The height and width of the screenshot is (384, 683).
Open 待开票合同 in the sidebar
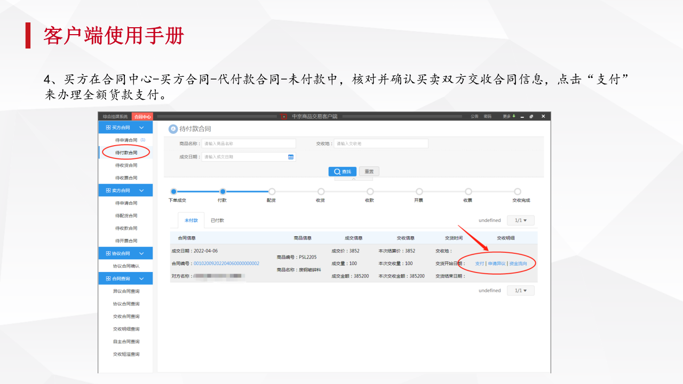point(126,241)
